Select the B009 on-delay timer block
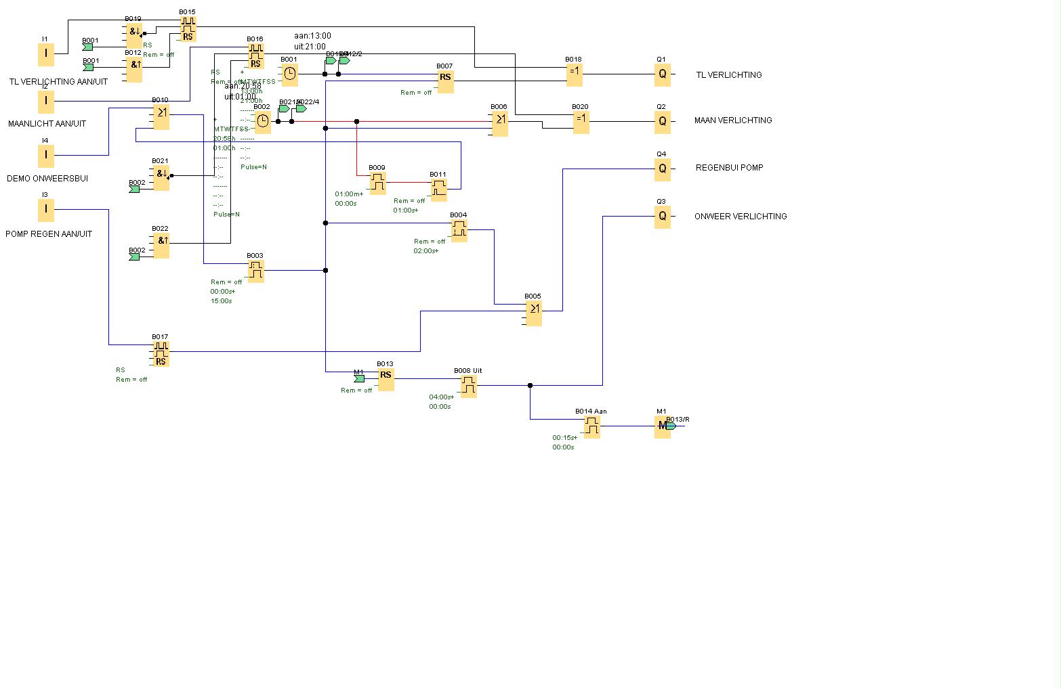1061x689 pixels. pyautogui.click(x=377, y=183)
